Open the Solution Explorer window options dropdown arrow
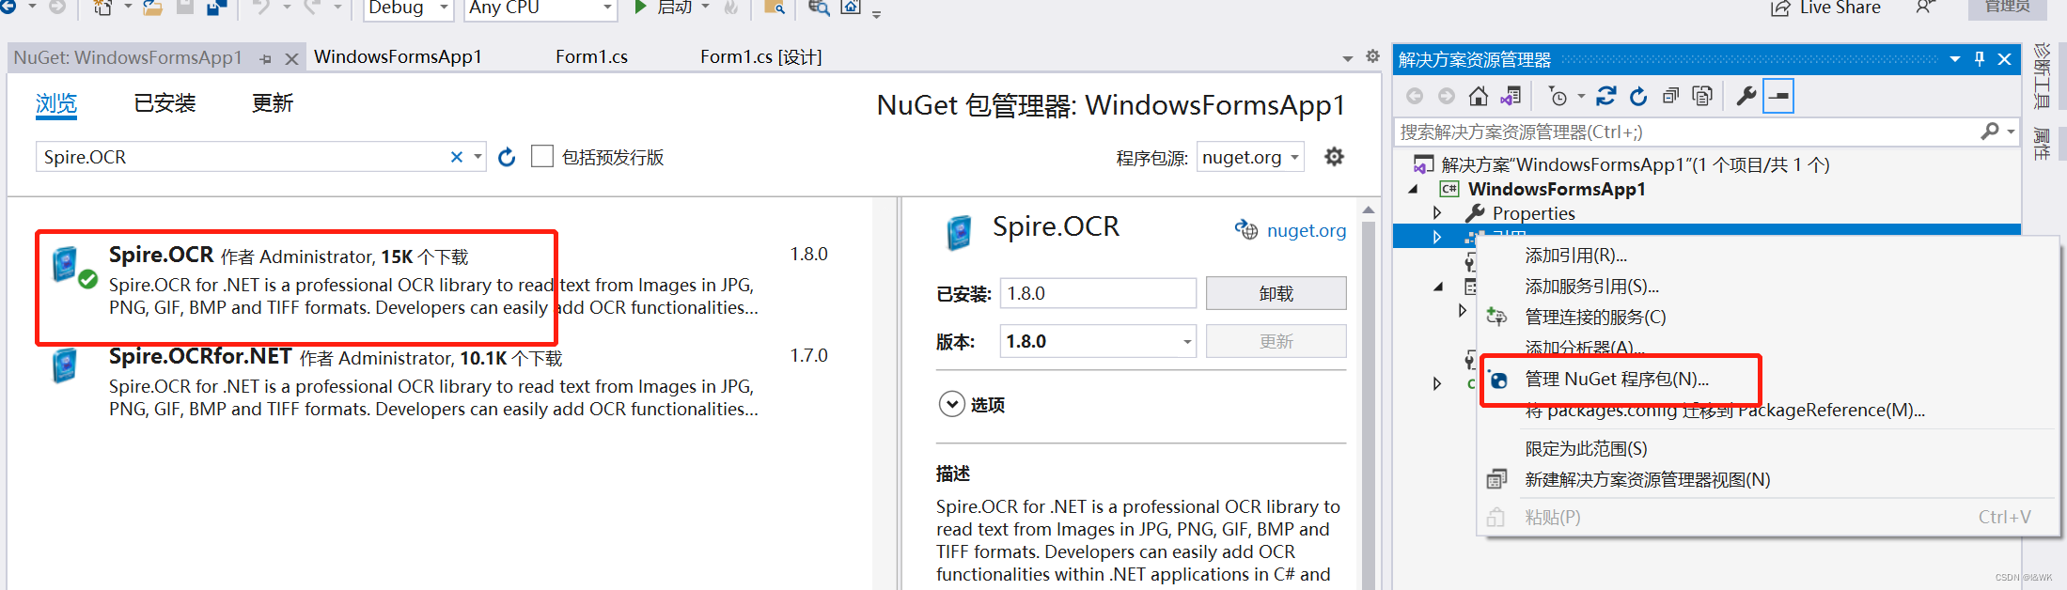The width and height of the screenshot is (2067, 590). [1955, 59]
